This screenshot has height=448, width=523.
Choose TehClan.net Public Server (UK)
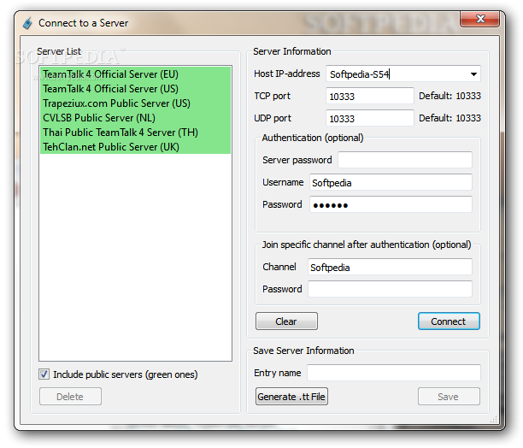pos(135,147)
